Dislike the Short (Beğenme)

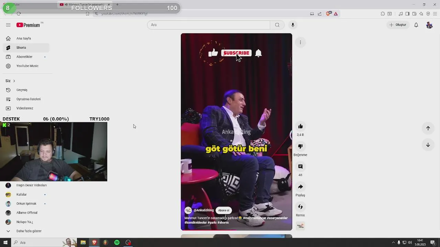pos(300,146)
